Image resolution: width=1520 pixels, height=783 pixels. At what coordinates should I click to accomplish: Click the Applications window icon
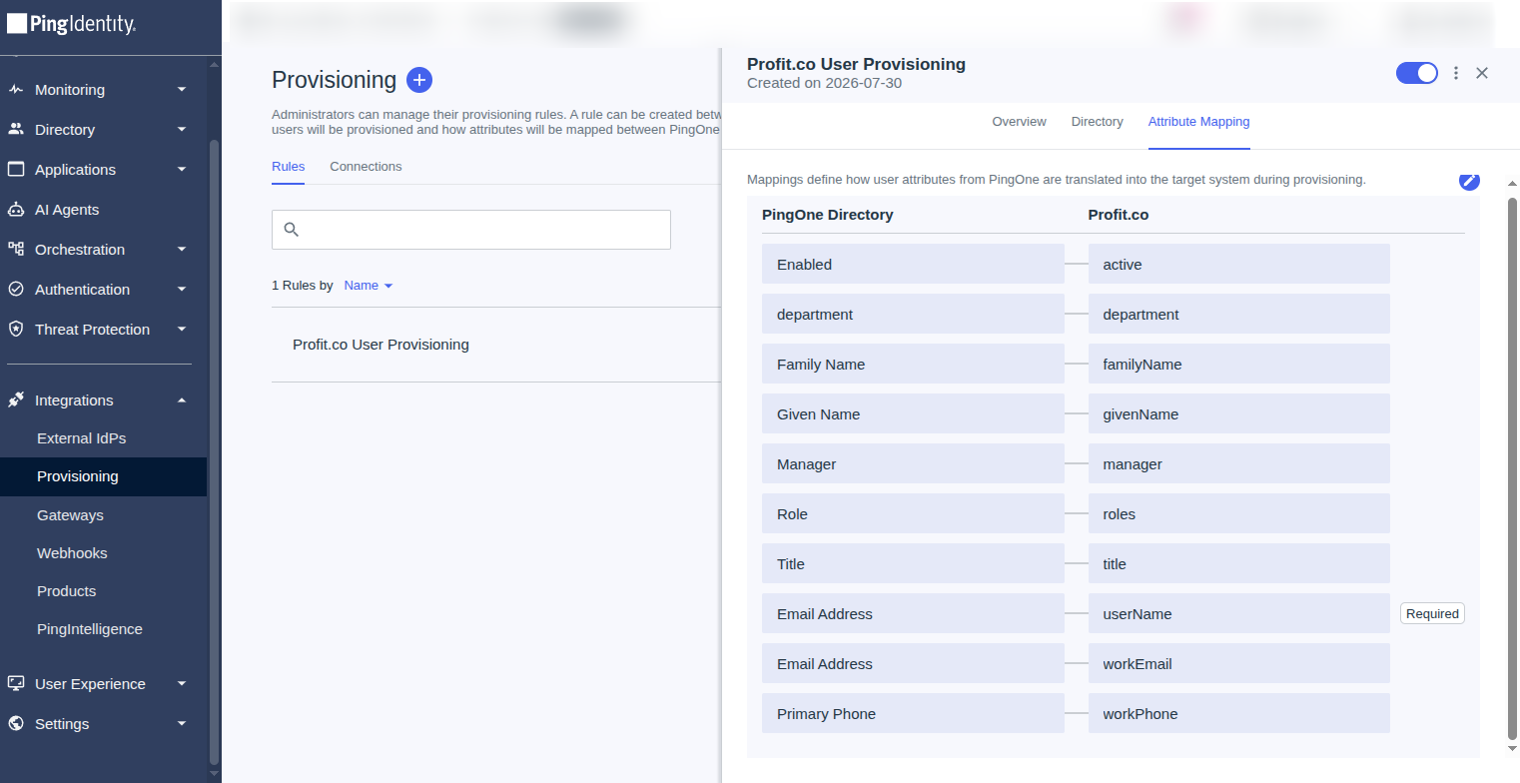(x=16, y=170)
